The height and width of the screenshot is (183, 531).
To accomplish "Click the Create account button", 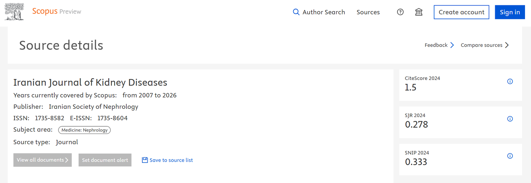I will 461,12.
